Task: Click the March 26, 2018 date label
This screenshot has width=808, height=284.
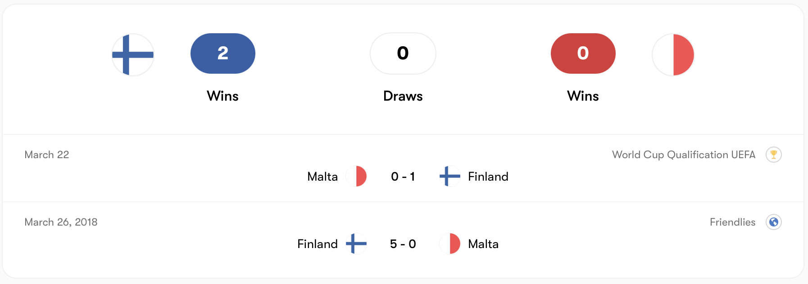Action: tap(61, 222)
